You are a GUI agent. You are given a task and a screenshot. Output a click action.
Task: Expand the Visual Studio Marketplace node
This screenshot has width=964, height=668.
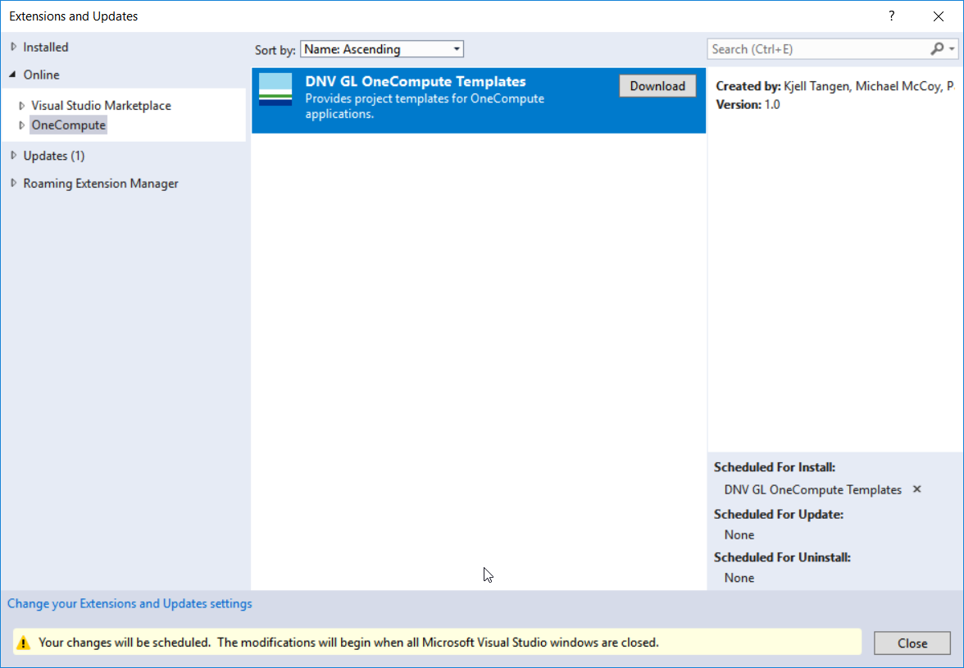[x=22, y=106]
